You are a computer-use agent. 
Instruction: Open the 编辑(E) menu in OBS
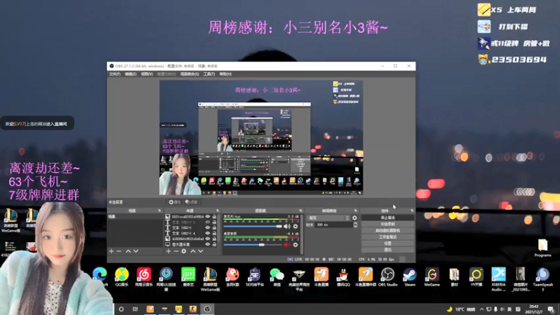click(x=130, y=74)
